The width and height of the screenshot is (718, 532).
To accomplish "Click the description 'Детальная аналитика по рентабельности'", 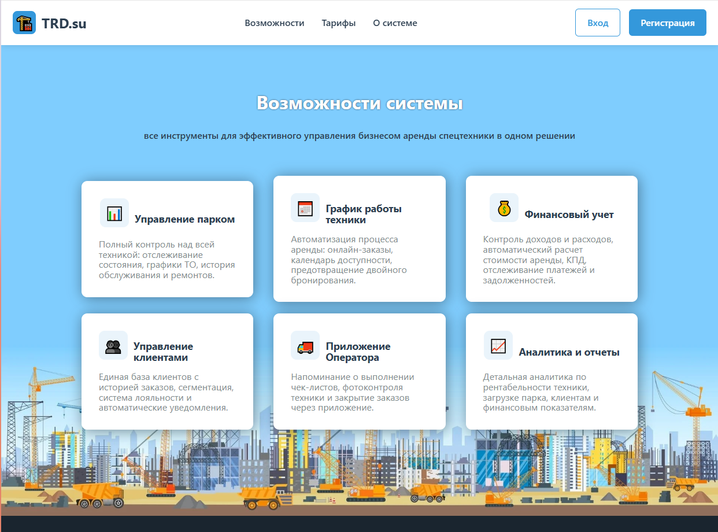I will [x=541, y=392].
